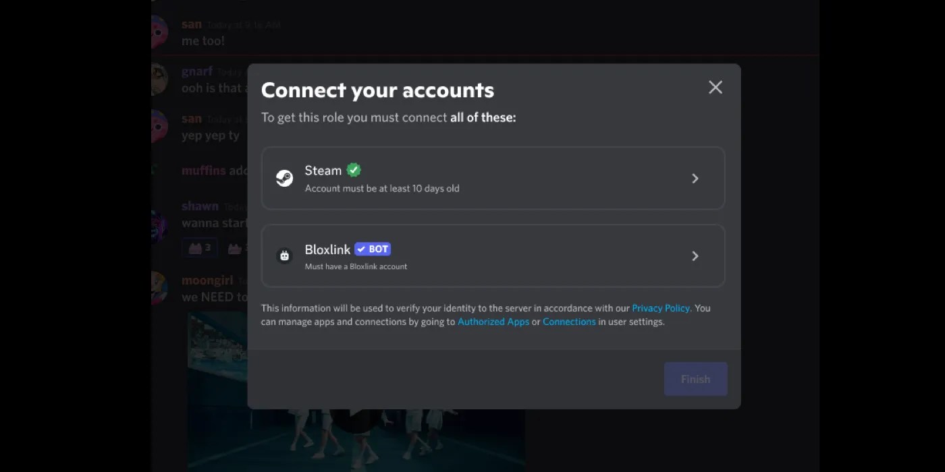Screen dimensions: 945x472
Task: Click the blue BOT badge next to Bloxlink
Action: click(x=372, y=249)
